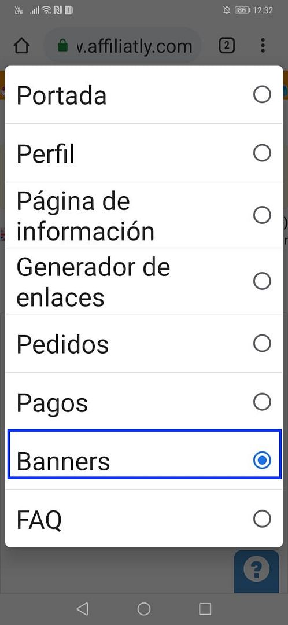Open the tab switcher showing 2 tabs
The width and height of the screenshot is (288, 625).
(227, 46)
